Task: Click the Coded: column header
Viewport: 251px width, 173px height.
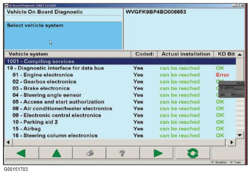Action: point(145,54)
